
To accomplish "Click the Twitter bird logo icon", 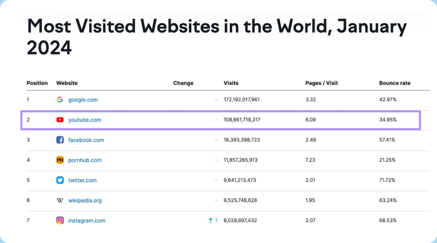I will pyautogui.click(x=60, y=180).
